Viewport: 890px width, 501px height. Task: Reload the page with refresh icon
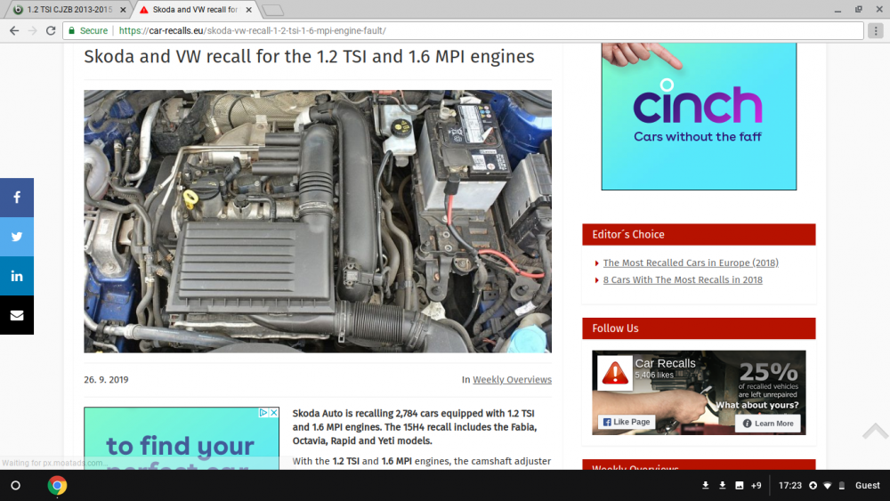[51, 30]
